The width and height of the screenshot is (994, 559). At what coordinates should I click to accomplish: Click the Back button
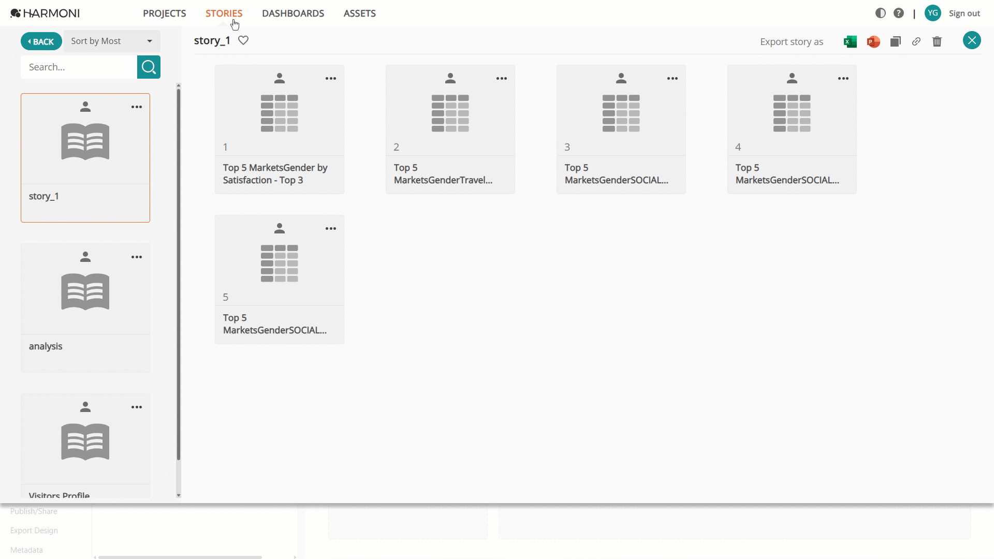(41, 41)
